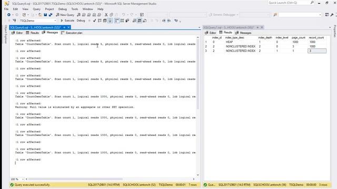Click the Execute button
The image size is (337, 189).
pos(67,20)
